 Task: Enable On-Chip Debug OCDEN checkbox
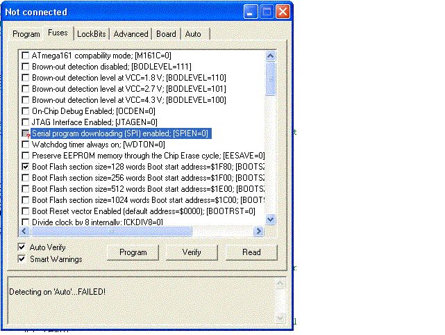point(26,111)
